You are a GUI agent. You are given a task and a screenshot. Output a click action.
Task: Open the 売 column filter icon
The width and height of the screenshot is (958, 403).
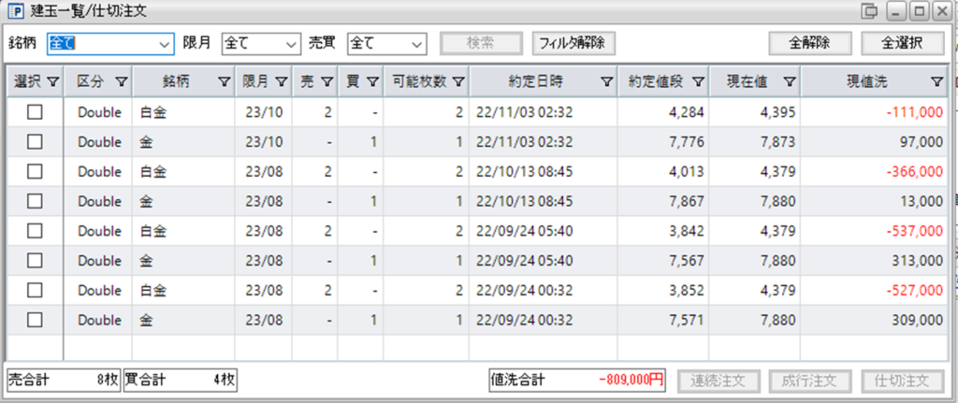tap(327, 82)
